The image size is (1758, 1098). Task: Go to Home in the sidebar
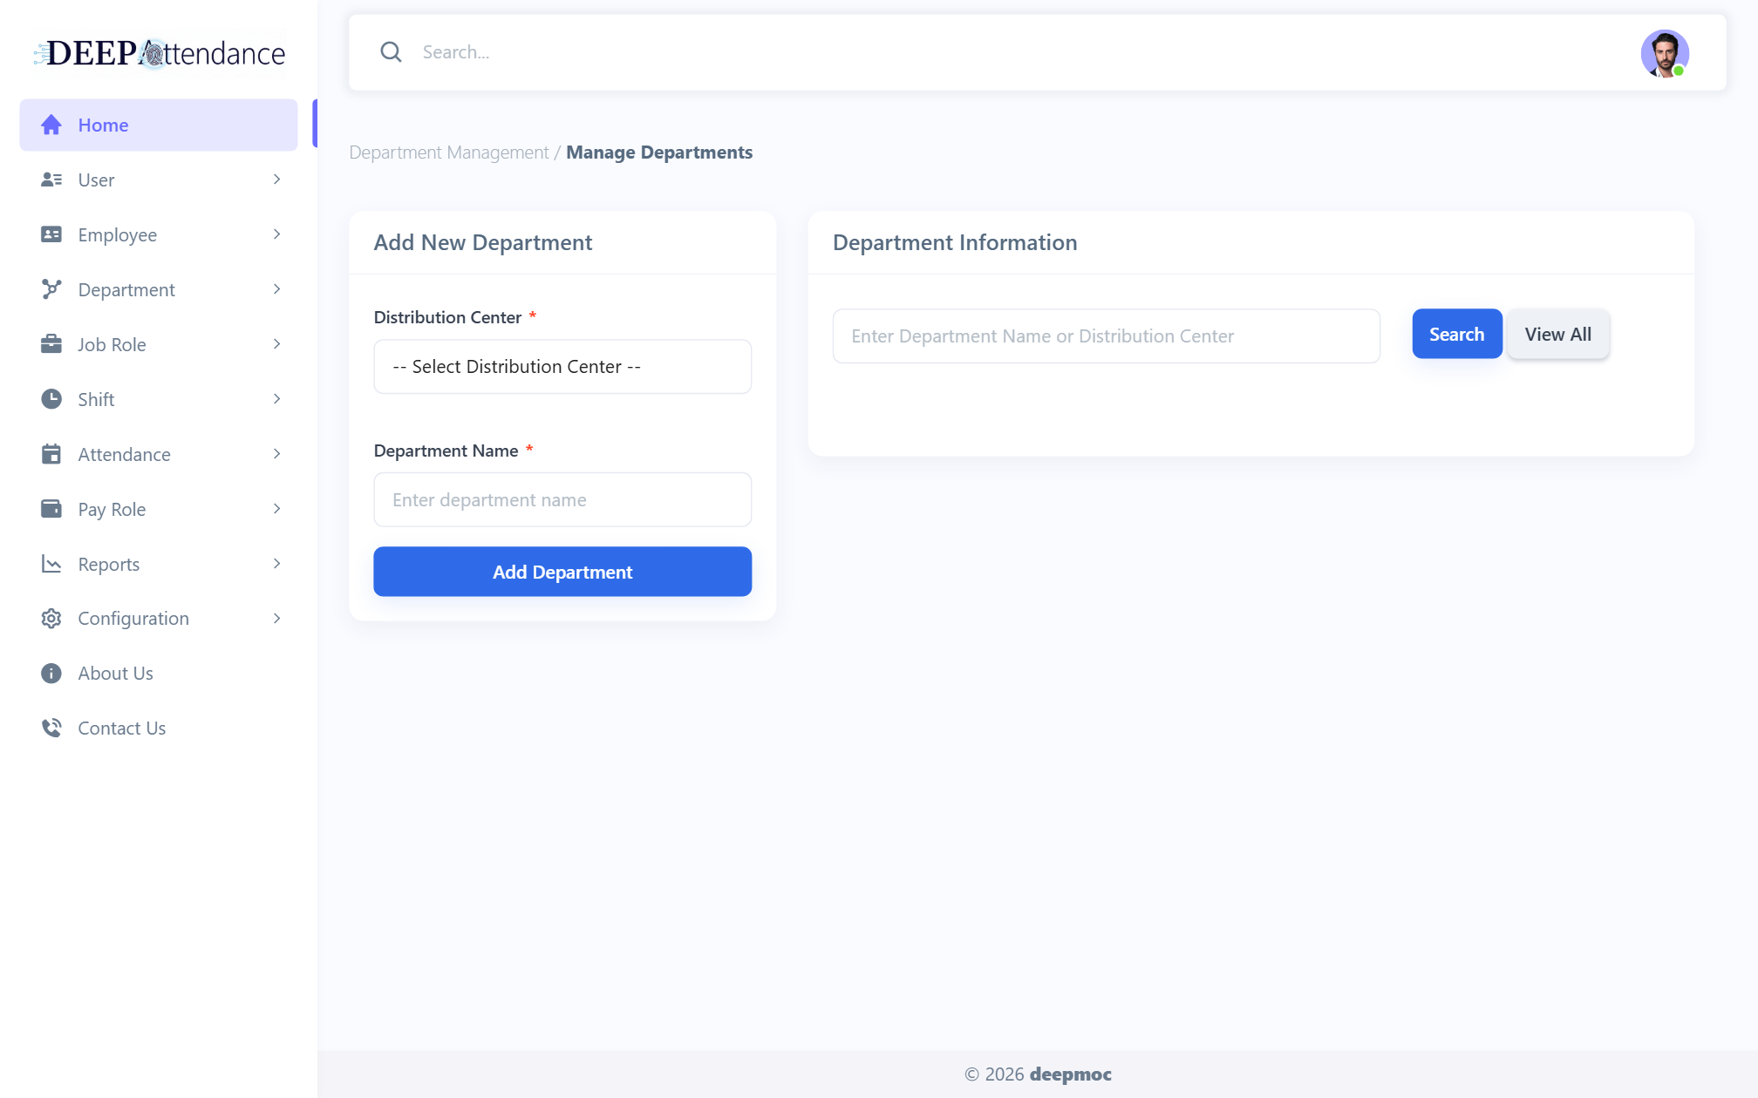159,125
